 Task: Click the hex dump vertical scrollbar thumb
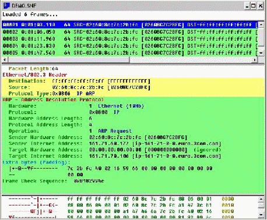point(261,205)
